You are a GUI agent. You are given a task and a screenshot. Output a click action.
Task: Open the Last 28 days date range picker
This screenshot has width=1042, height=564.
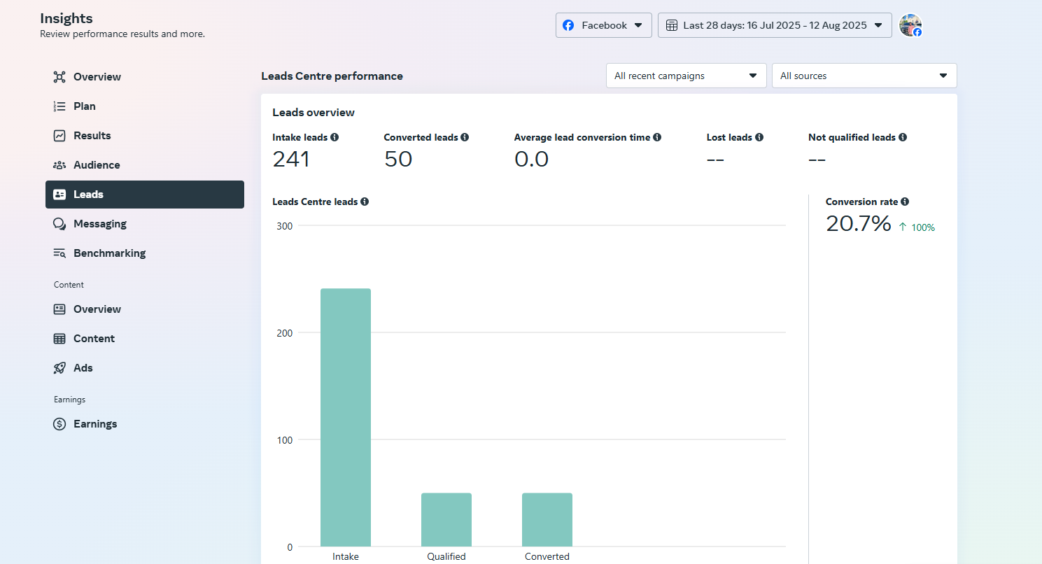click(774, 25)
